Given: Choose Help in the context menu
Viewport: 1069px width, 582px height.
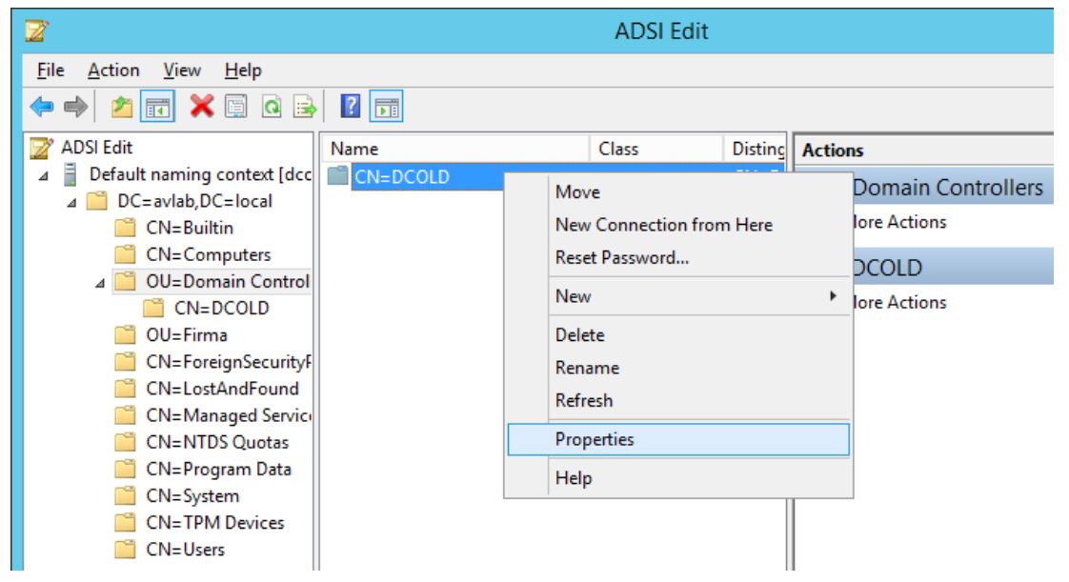Looking at the screenshot, I should pos(574,478).
